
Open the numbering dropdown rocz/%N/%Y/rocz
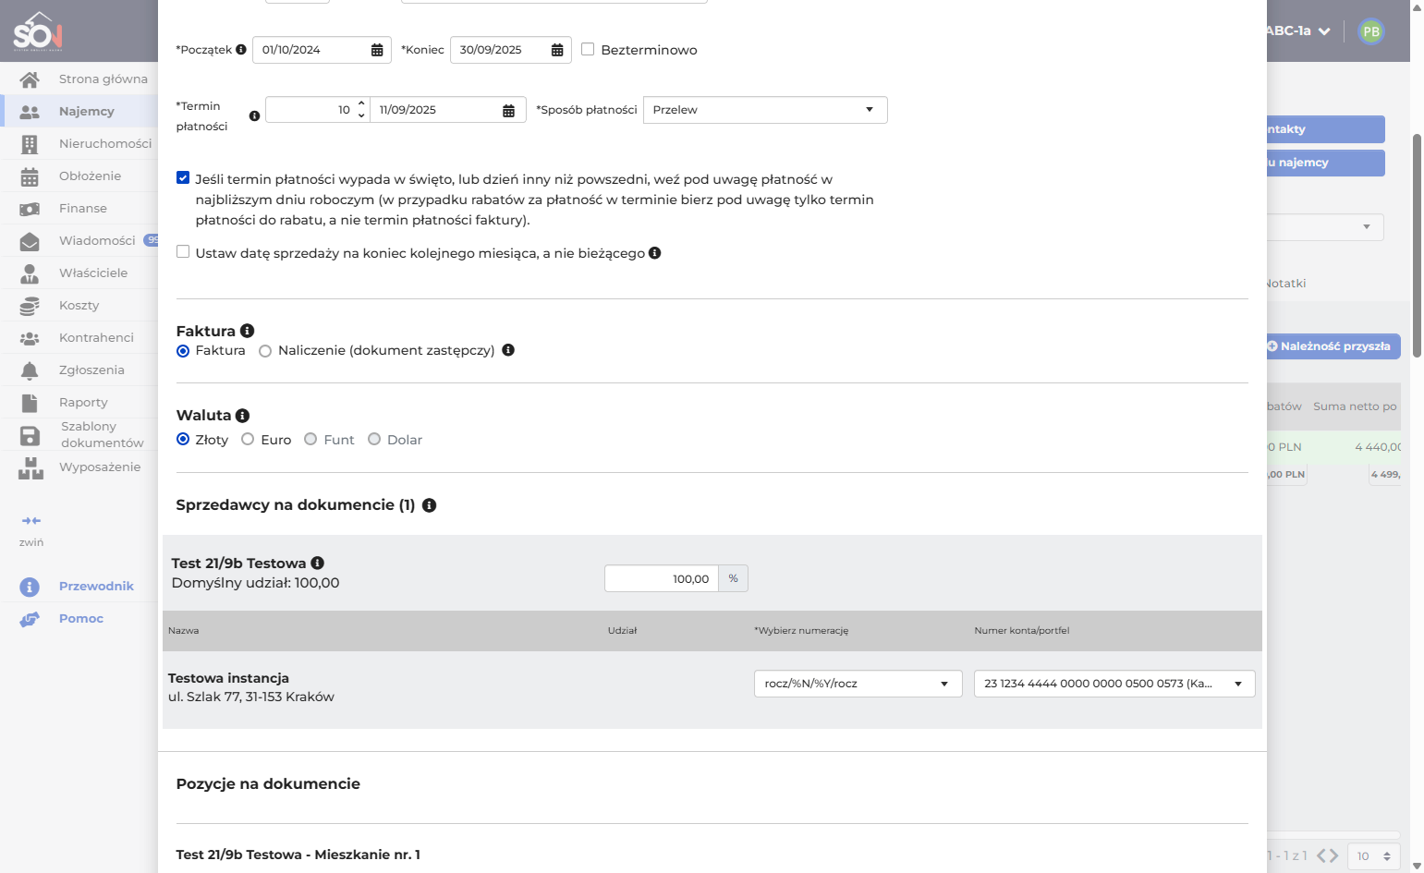pyautogui.click(x=858, y=684)
